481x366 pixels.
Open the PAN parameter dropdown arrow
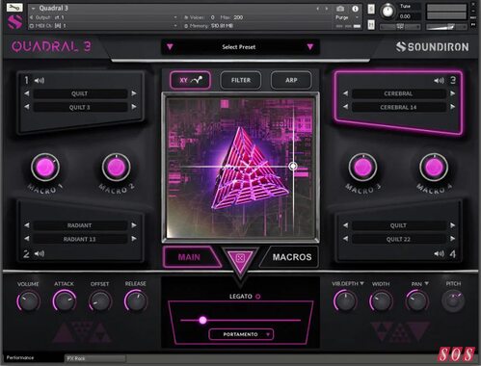(427, 283)
